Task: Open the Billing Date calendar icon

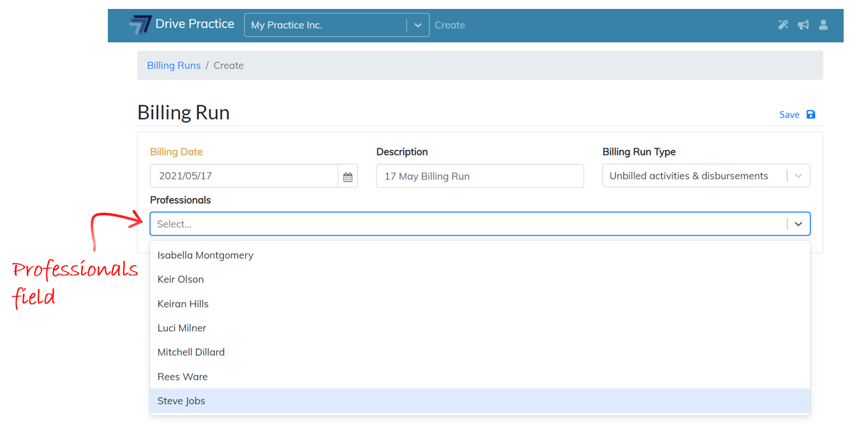Action: click(x=348, y=177)
